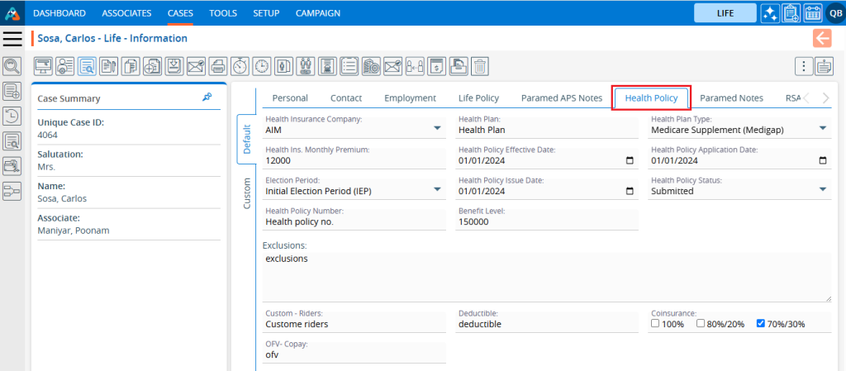Click the Exclusions text area
This screenshot has width=846, height=371.
point(545,277)
